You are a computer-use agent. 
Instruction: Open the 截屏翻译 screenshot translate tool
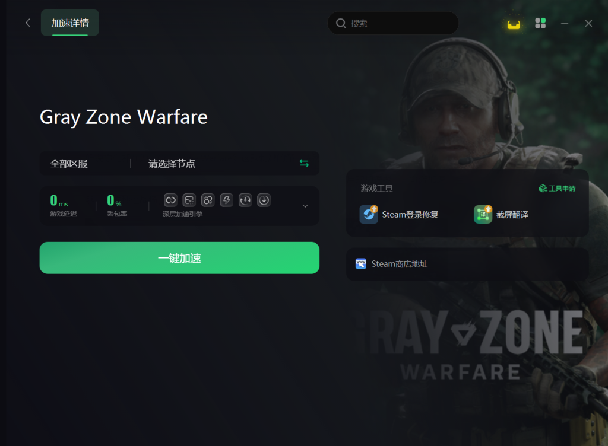[501, 215]
